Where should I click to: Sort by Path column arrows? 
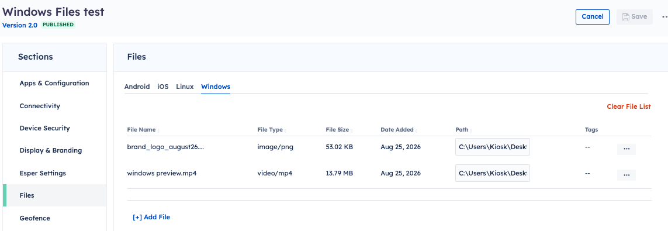471,130
